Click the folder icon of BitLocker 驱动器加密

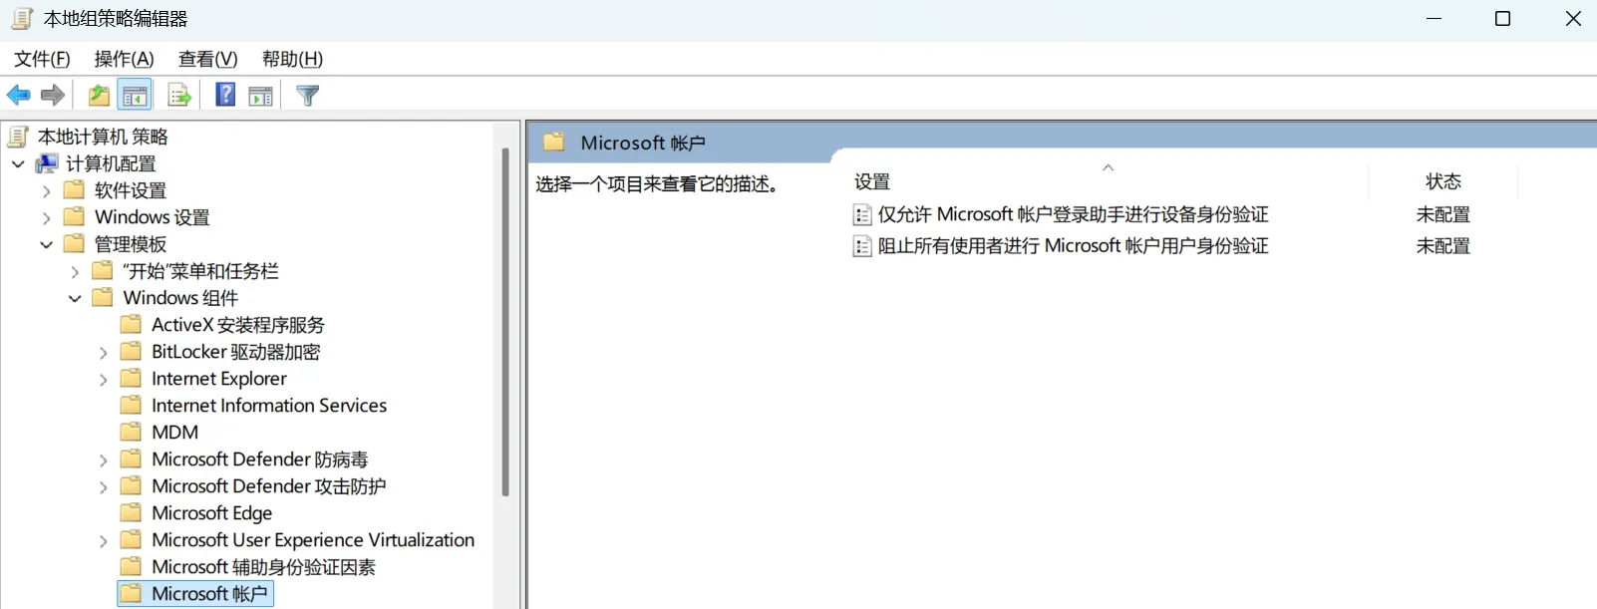131,351
